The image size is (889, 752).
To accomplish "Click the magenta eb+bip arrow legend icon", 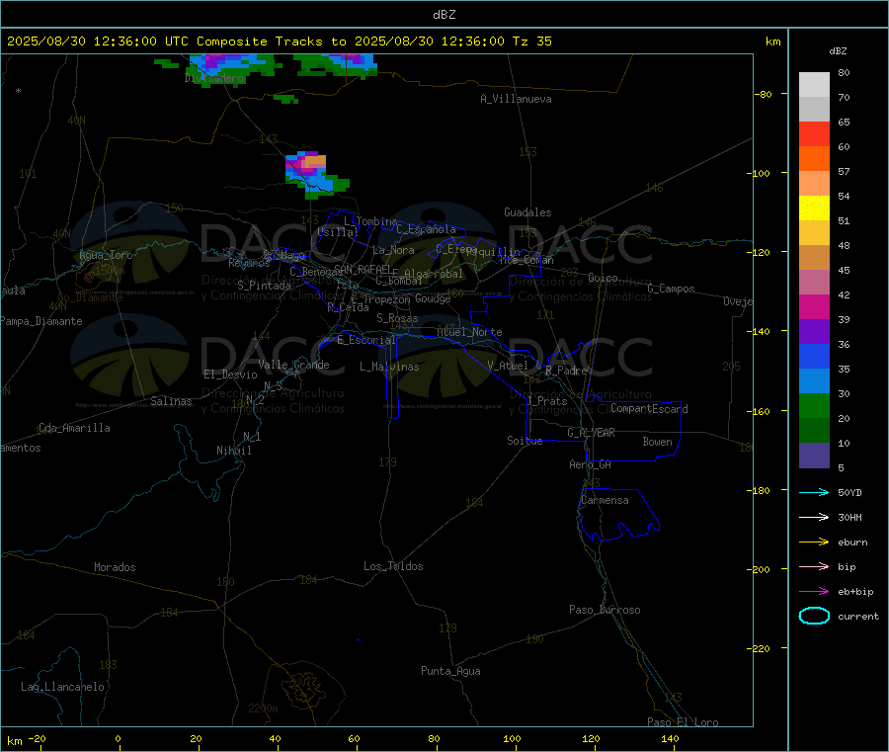I will pos(814,591).
